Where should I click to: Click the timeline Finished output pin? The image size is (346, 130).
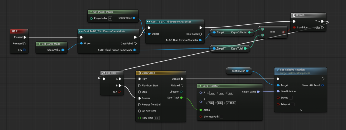pyautogui.click(x=182, y=85)
